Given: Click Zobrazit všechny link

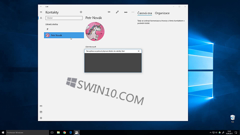Looking at the screenshot, I should click(x=52, y=24).
